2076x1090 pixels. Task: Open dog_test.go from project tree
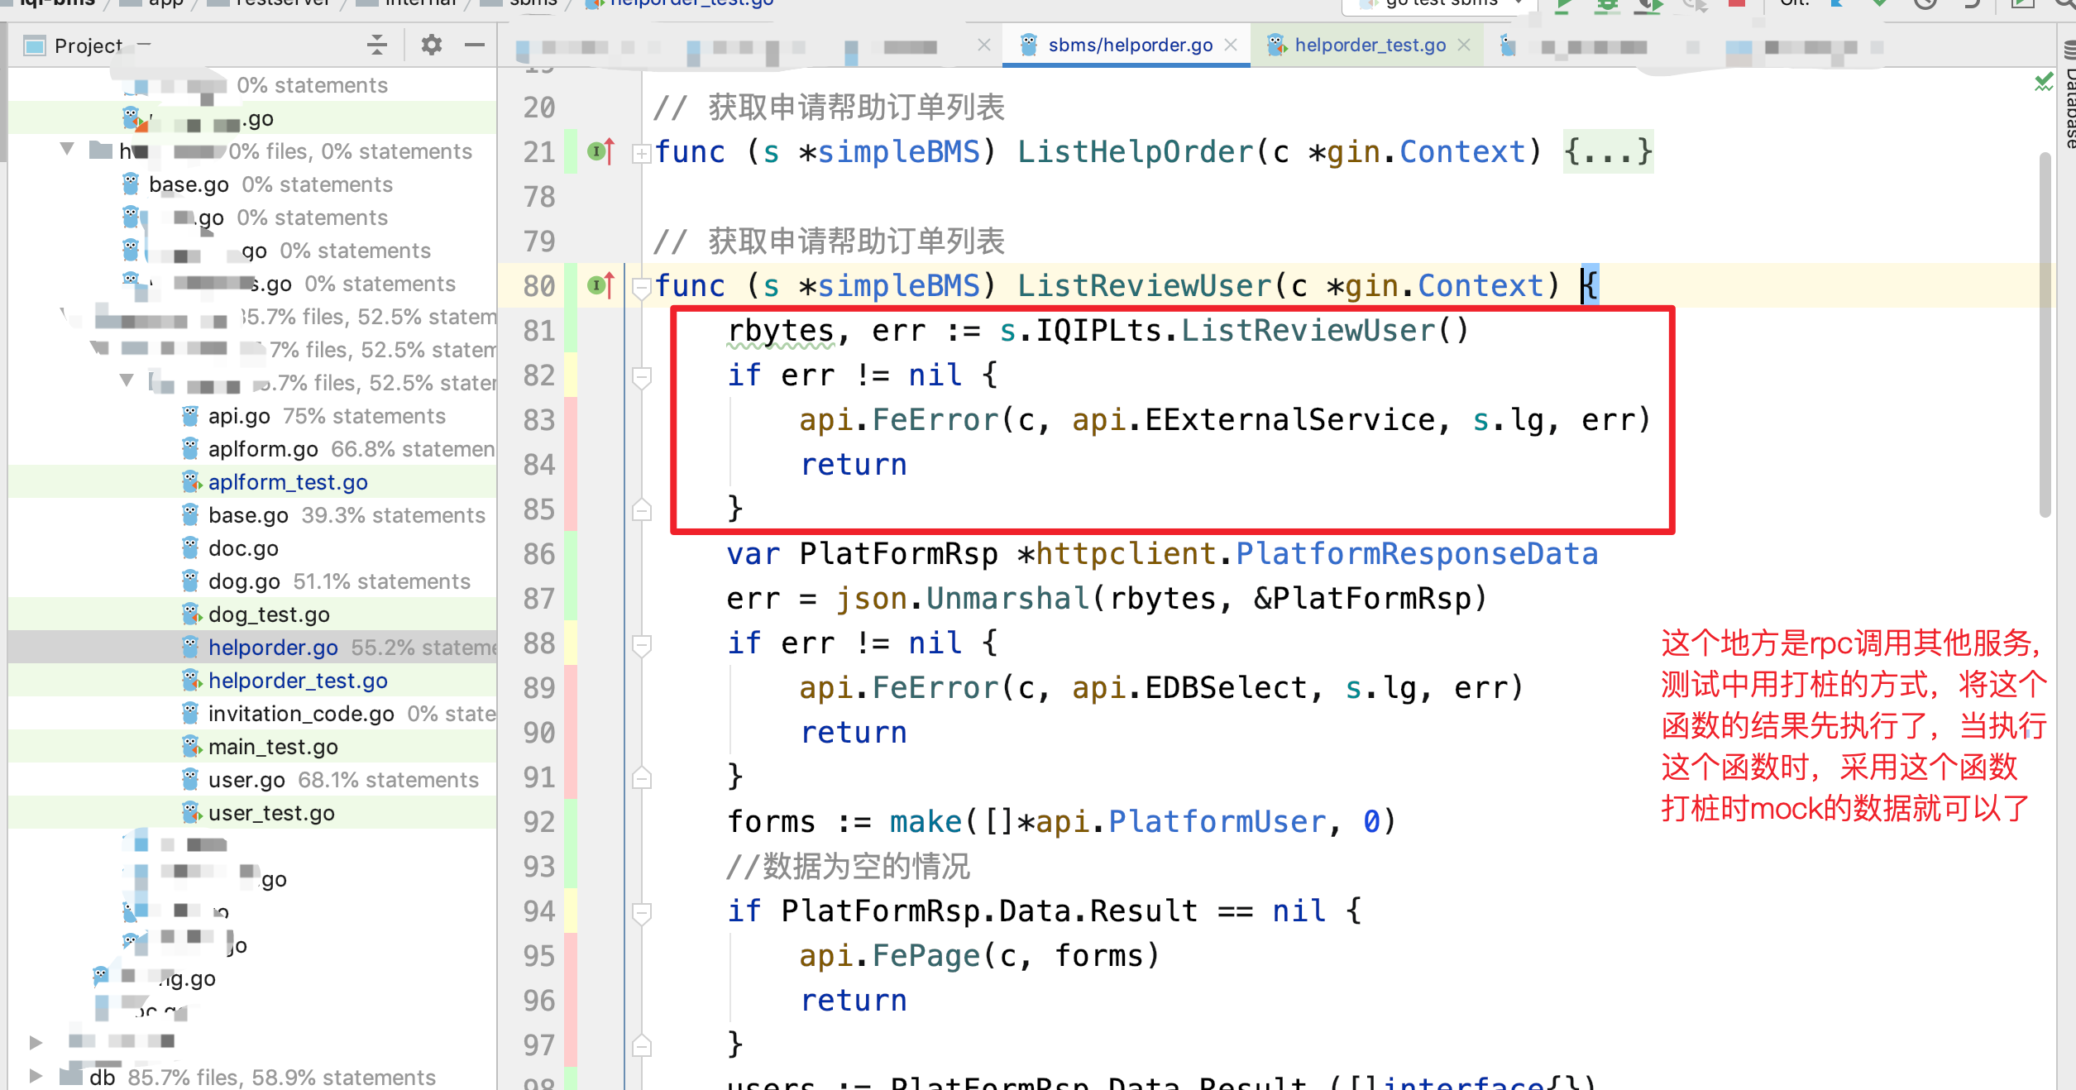[252, 614]
